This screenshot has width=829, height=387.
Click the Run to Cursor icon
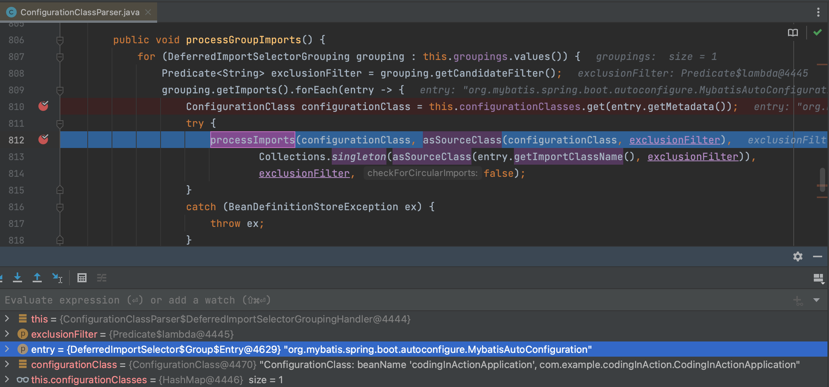[x=57, y=278]
